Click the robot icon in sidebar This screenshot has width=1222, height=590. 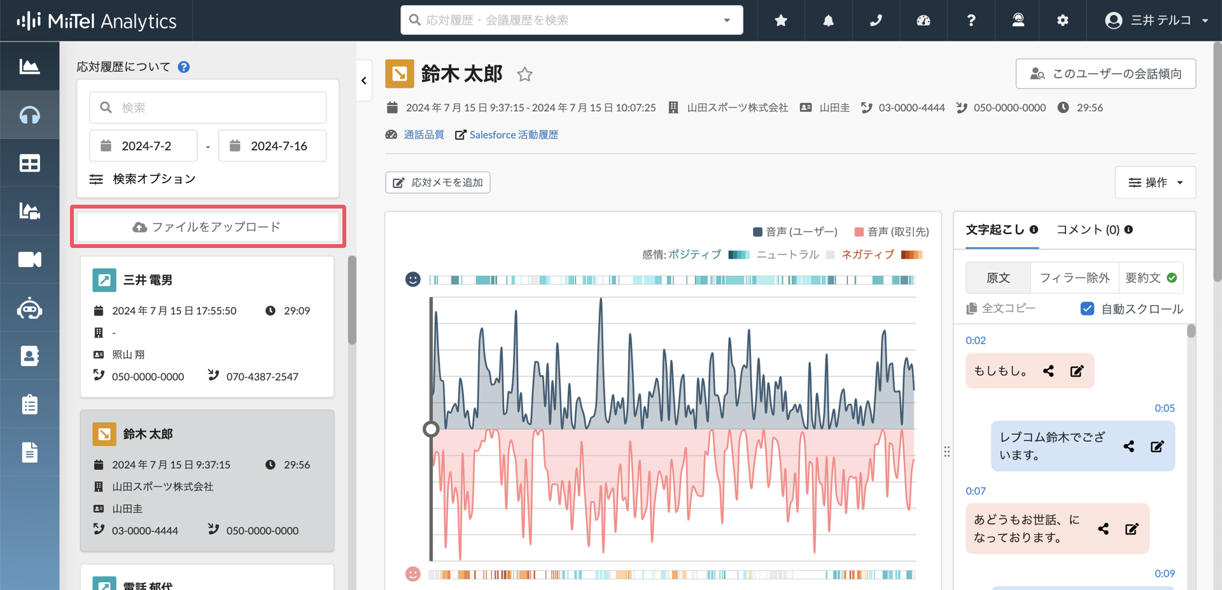29,308
